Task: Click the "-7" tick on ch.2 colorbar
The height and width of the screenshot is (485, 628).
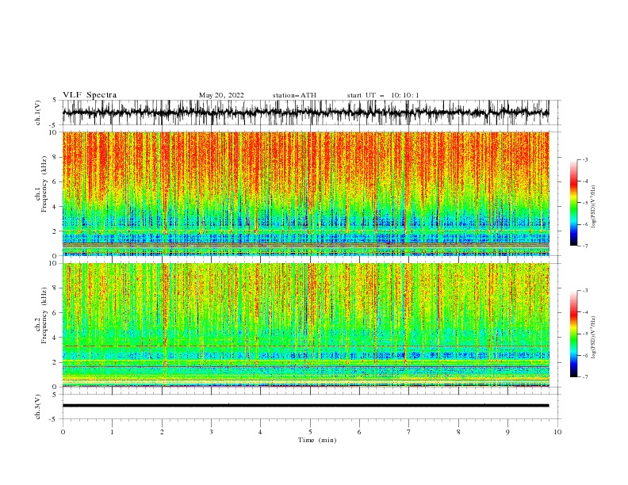Action: 585,376
